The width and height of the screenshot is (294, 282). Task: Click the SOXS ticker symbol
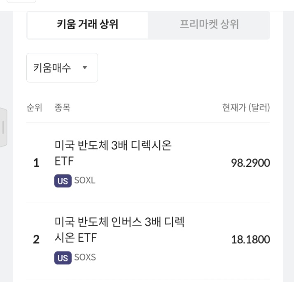85,258
